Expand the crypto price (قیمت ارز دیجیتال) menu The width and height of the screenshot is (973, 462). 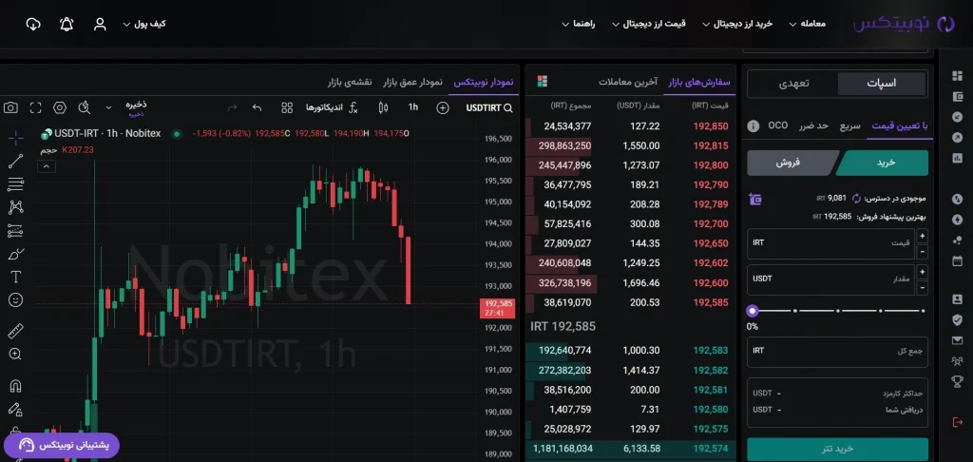649,24
